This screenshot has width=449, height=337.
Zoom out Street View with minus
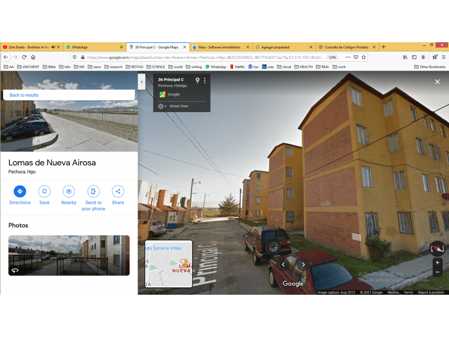[437, 272]
